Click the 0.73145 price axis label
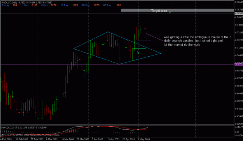This screenshot has height=141, width=243. point(239,33)
